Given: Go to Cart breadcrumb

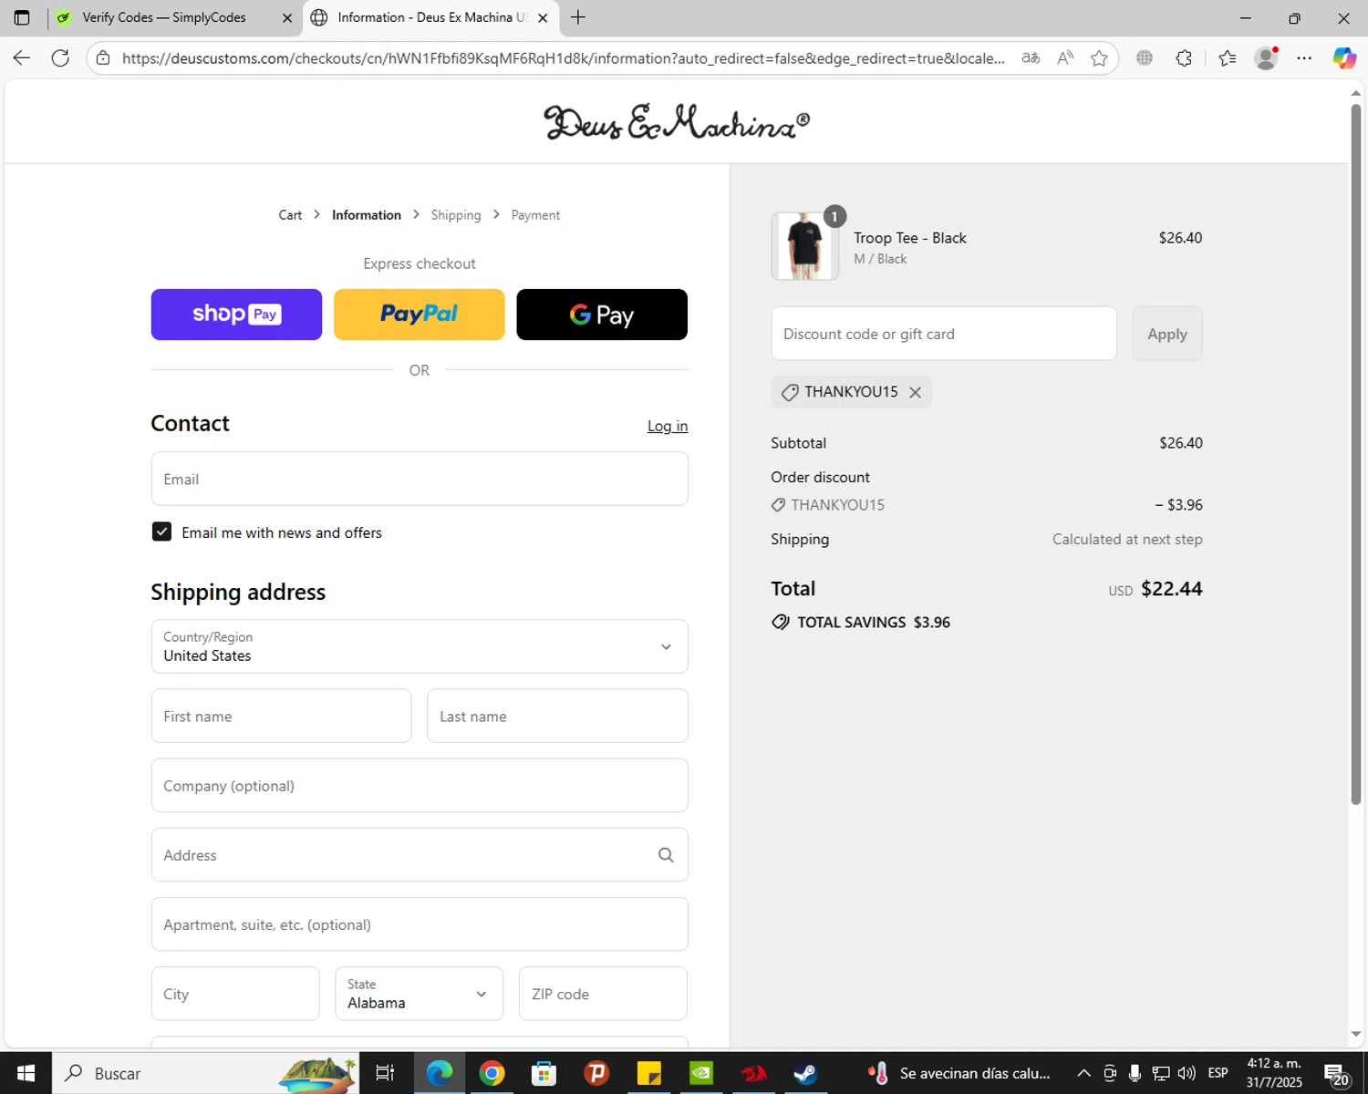Looking at the screenshot, I should tap(290, 215).
